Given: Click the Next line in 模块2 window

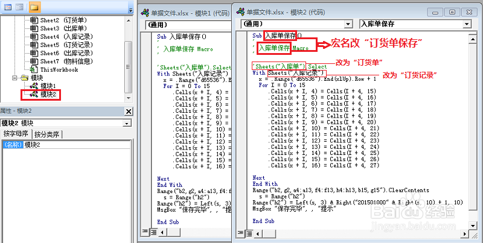Looking at the screenshot, I should tap(259, 178).
